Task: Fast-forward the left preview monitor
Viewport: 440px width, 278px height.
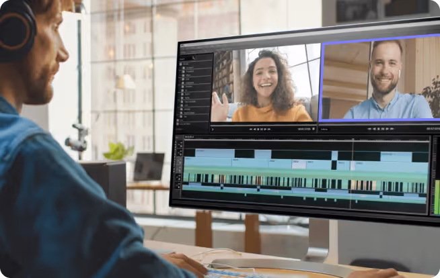Action: (x=269, y=129)
